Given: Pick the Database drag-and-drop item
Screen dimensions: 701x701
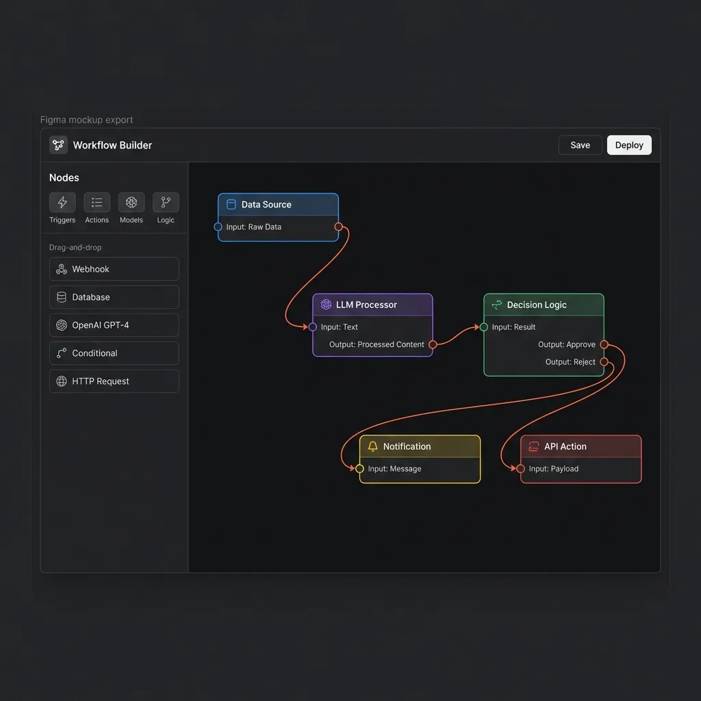Looking at the screenshot, I should click(114, 297).
